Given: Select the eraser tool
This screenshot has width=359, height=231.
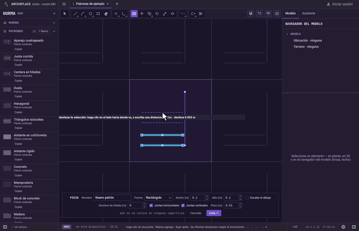Looking at the screenshot, I should click(106, 14).
